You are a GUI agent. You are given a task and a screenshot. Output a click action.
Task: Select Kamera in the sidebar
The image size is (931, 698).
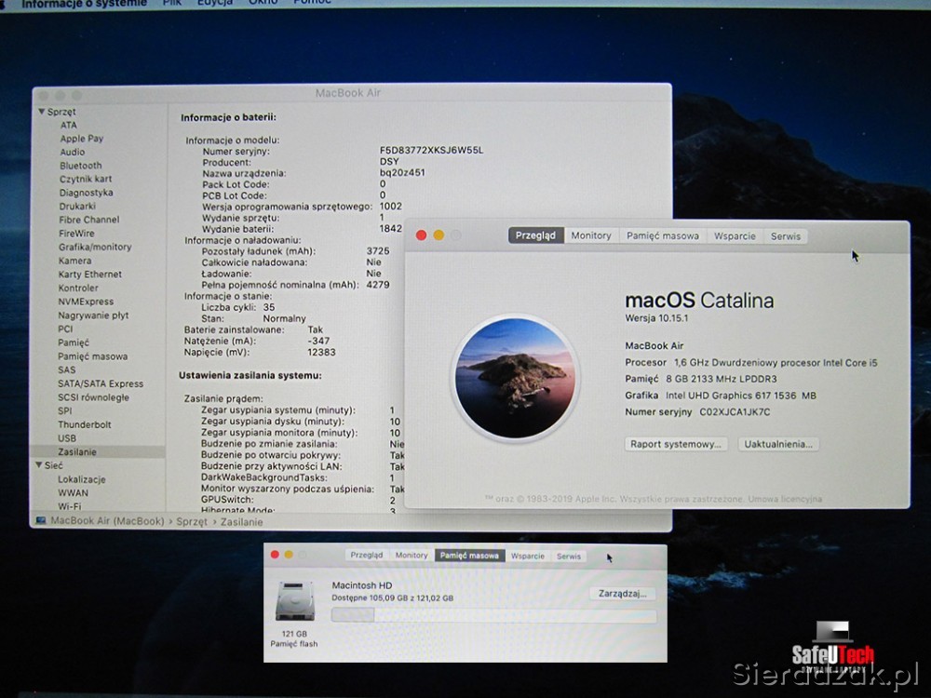[x=74, y=261]
